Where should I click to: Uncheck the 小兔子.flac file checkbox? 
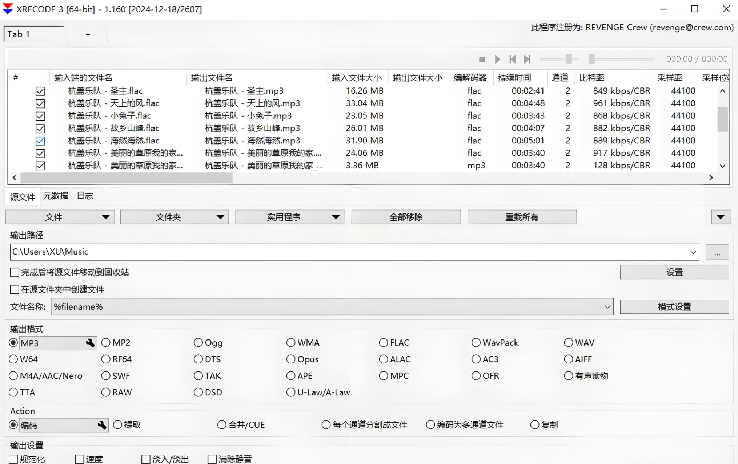tap(40, 116)
